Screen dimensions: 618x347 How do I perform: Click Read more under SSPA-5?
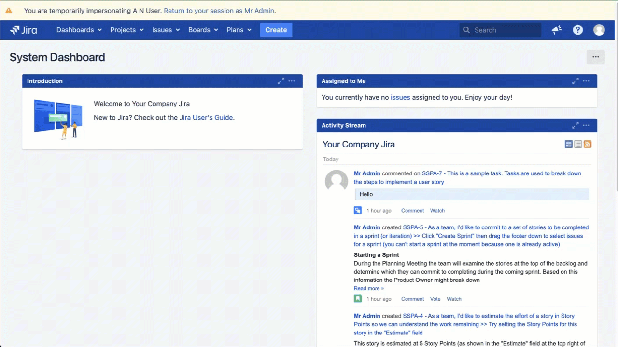(x=369, y=288)
